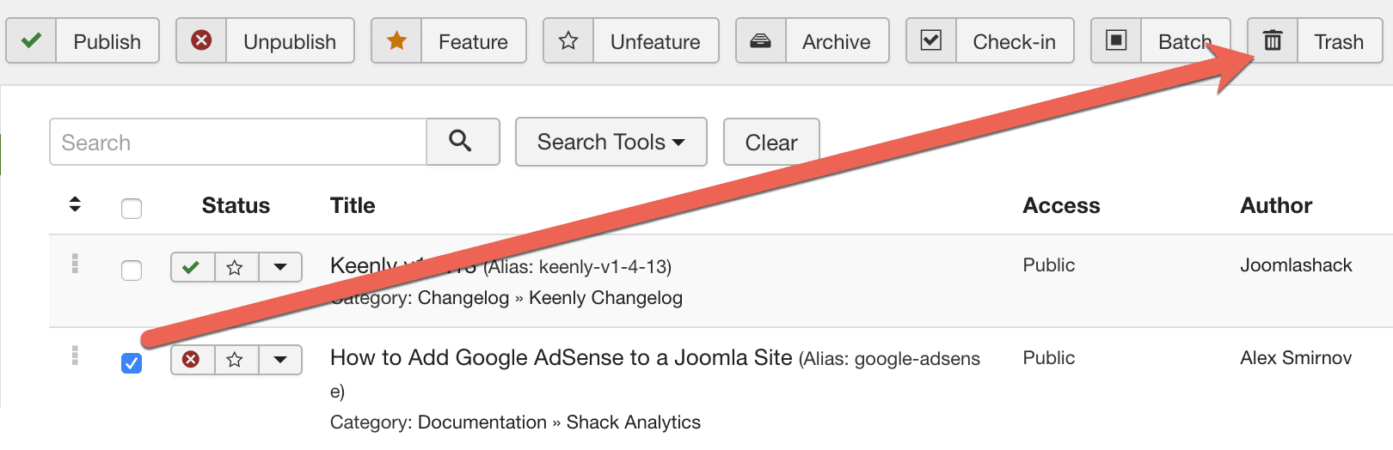Open the Search Tools dropdown
Viewport: 1393px width, 450px height.
pyautogui.click(x=611, y=142)
